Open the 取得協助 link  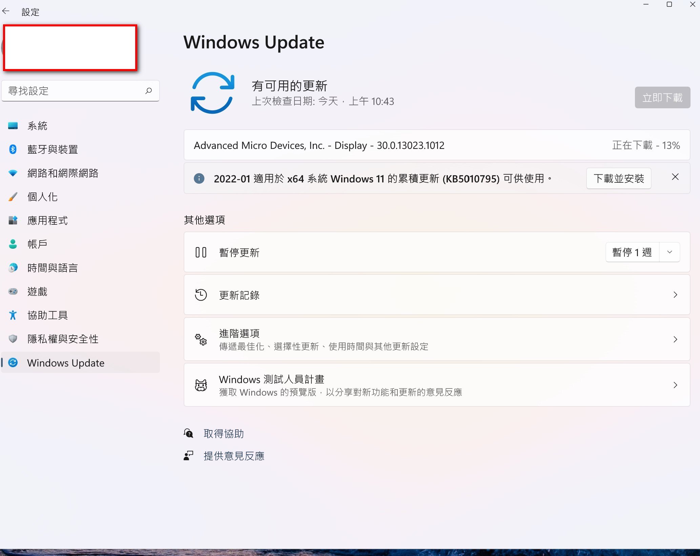pyautogui.click(x=224, y=433)
